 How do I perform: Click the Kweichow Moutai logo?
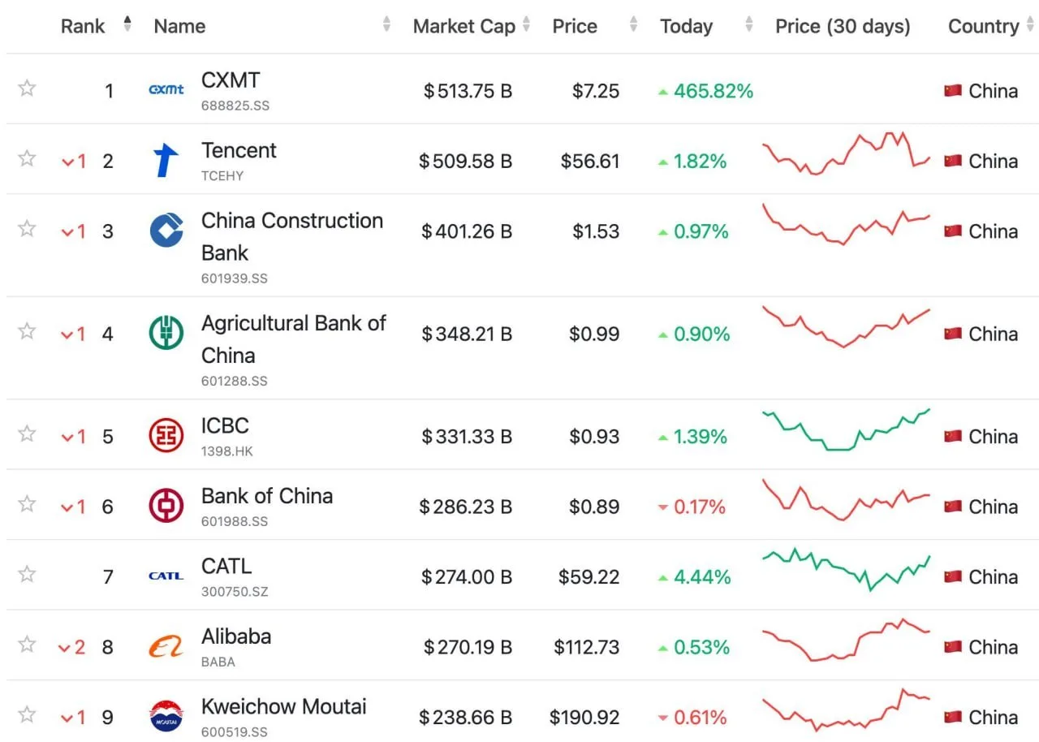pyautogui.click(x=166, y=717)
